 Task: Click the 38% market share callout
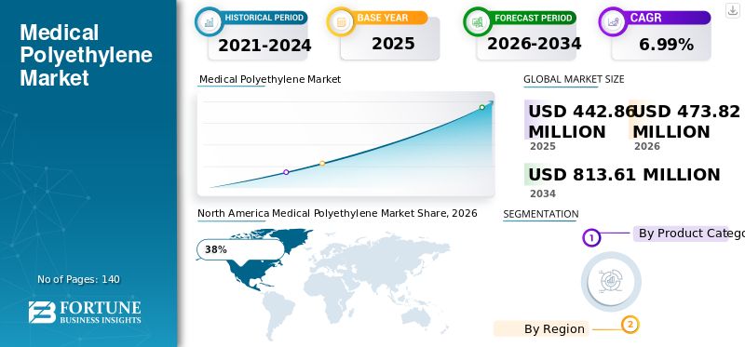point(240,249)
